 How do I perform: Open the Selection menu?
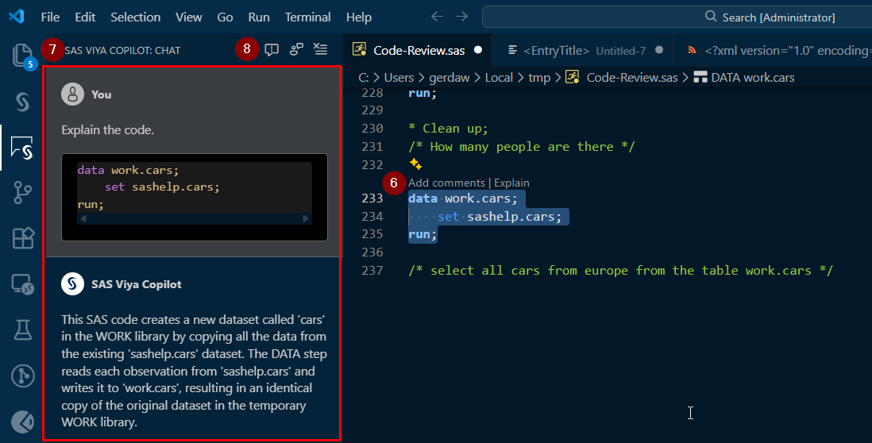pyautogui.click(x=136, y=17)
